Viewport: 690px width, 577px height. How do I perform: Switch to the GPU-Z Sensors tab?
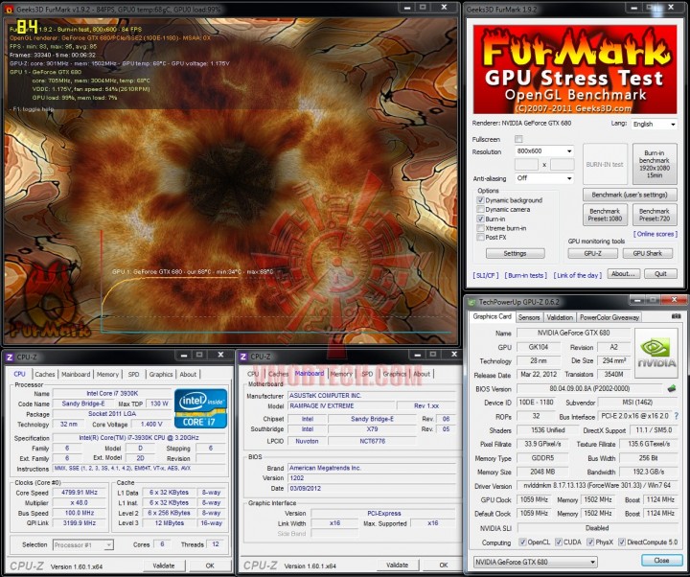(x=528, y=317)
